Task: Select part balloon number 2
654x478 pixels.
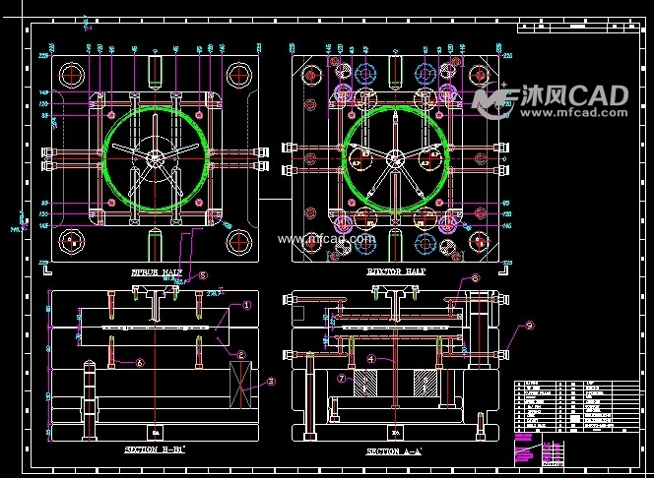Action: point(241,355)
